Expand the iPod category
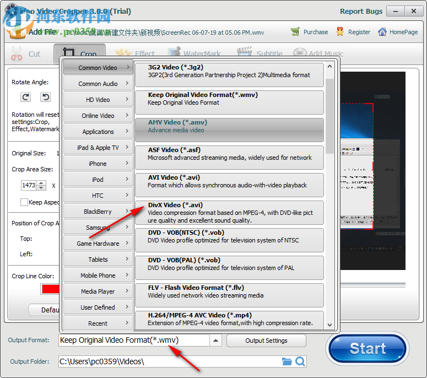This screenshot has height=378, width=427. pyautogui.click(x=98, y=180)
